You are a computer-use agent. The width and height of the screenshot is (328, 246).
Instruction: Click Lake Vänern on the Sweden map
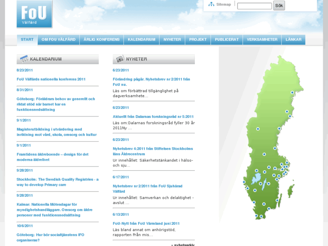pyautogui.click(x=256, y=179)
